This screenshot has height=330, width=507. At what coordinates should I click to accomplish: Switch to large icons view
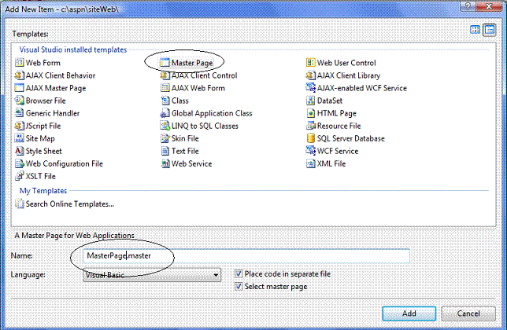pyautogui.click(x=475, y=30)
